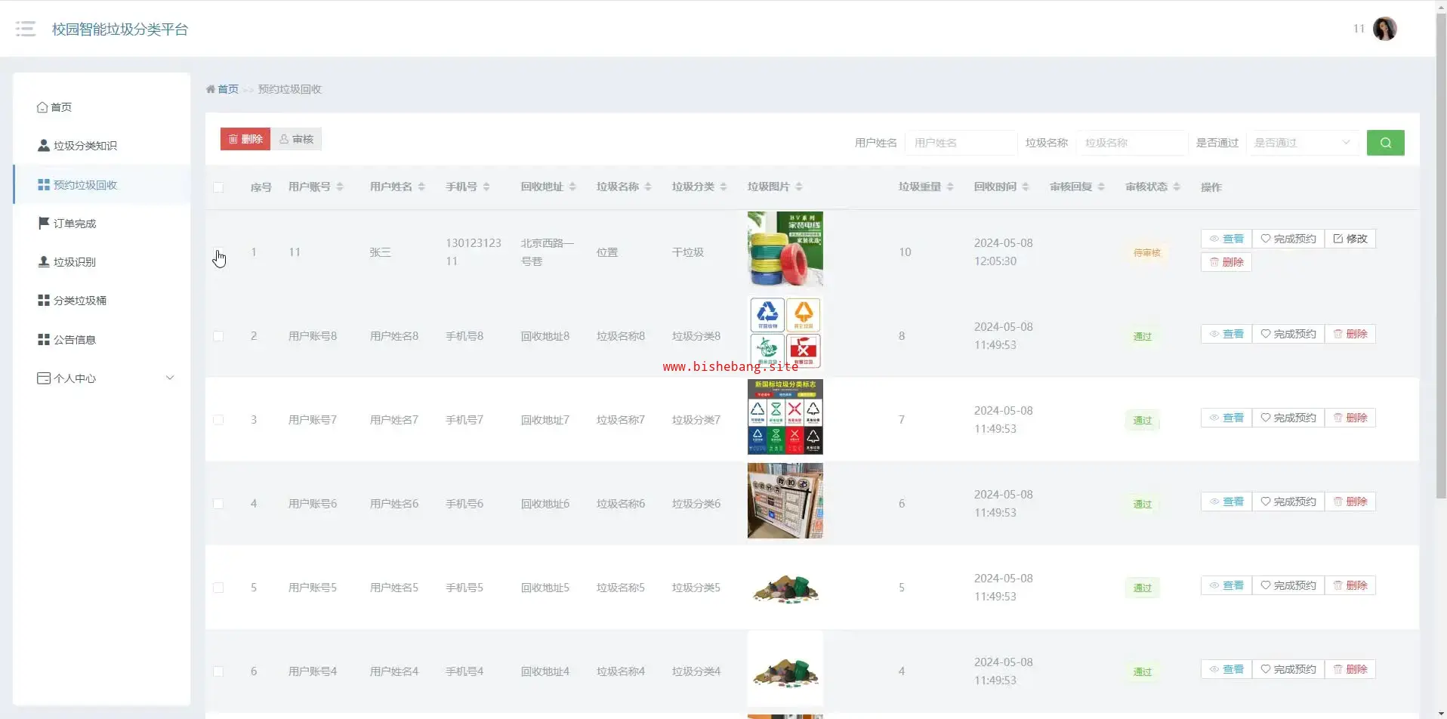Click 查看 in the 用户账号6 row
1447x719 pixels.
click(1226, 501)
